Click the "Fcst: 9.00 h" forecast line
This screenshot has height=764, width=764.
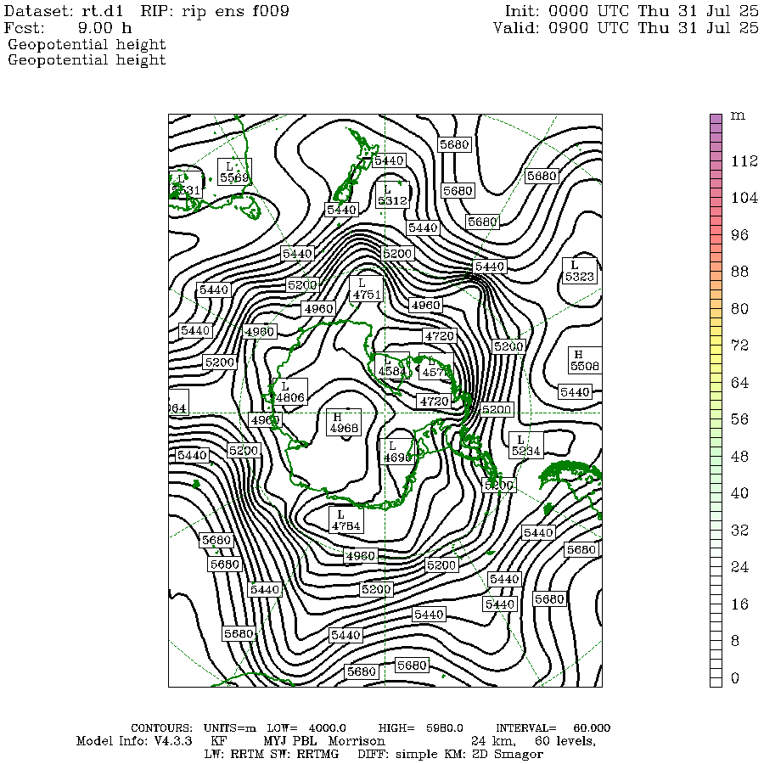68,27
